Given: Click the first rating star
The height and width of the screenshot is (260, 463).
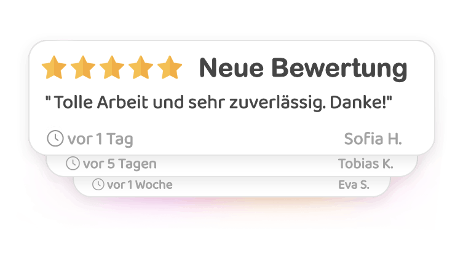Looking at the screenshot, I should coord(54,67).
